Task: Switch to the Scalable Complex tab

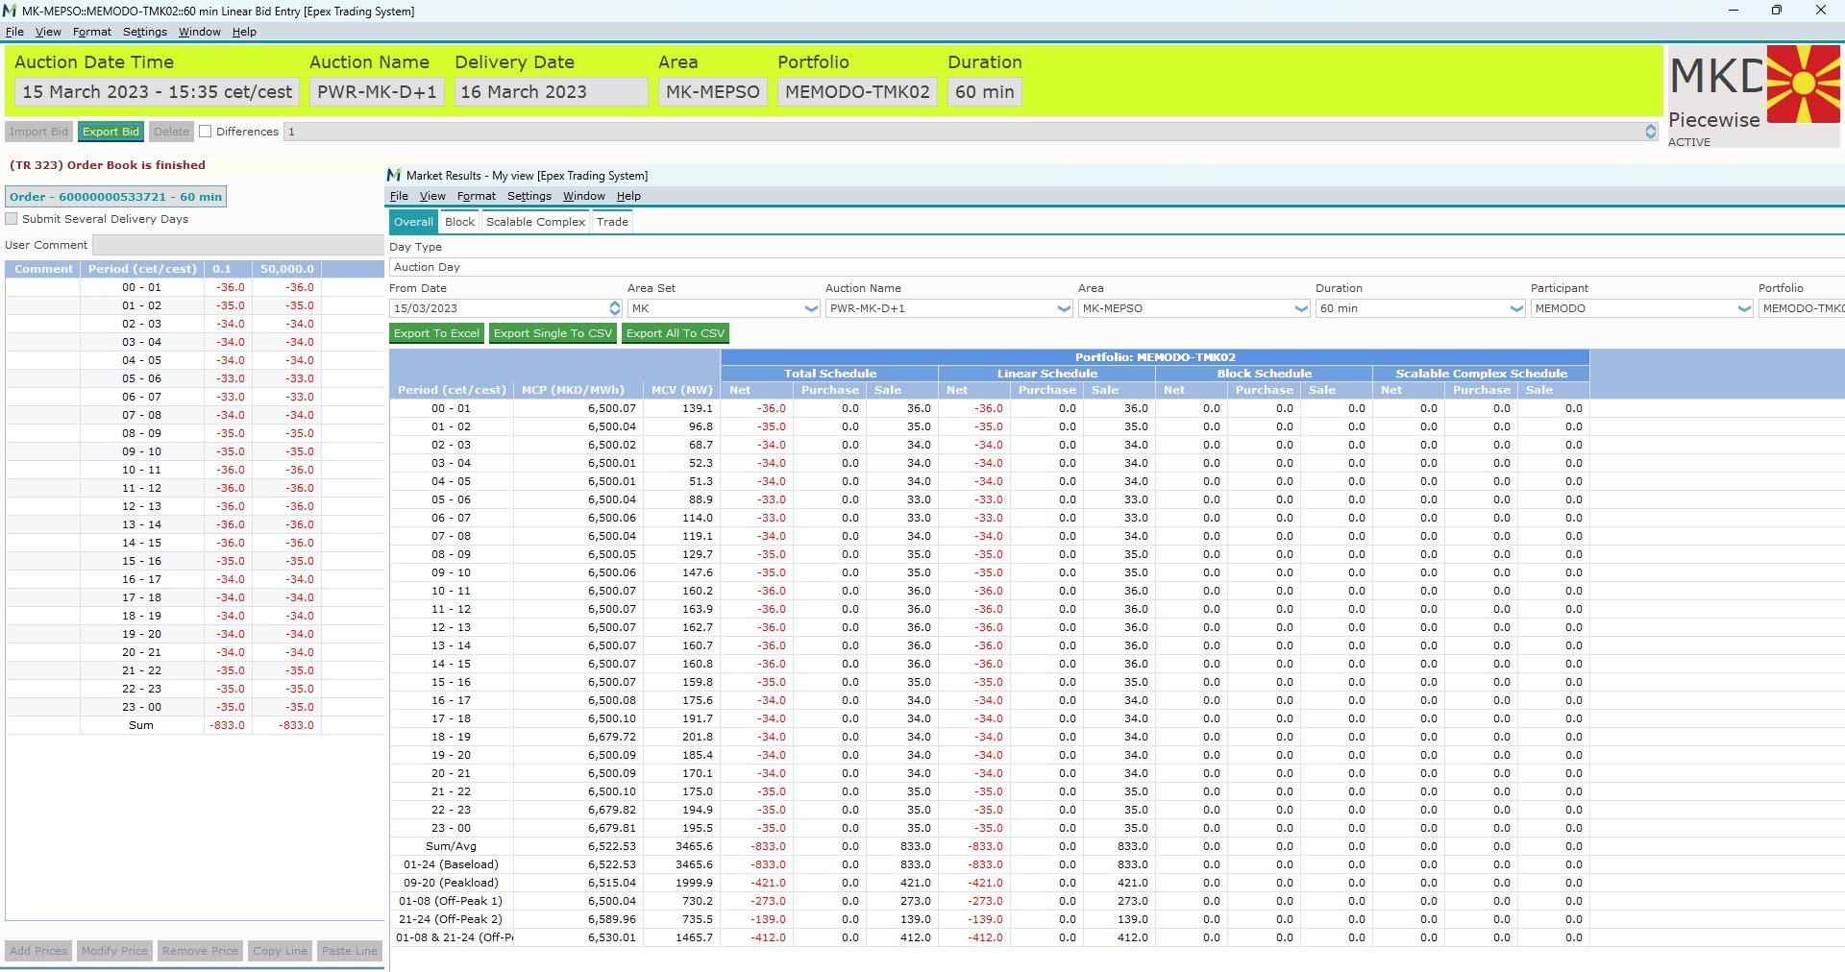Action: pos(535,222)
